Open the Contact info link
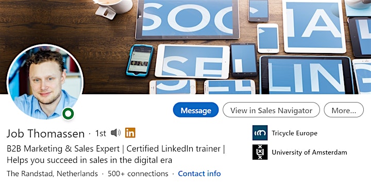The image size is (371, 187). 199,174
